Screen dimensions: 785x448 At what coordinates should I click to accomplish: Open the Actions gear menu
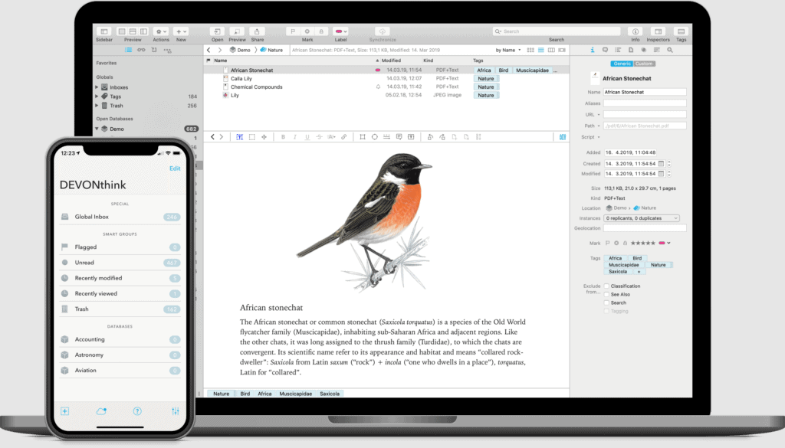click(x=161, y=31)
